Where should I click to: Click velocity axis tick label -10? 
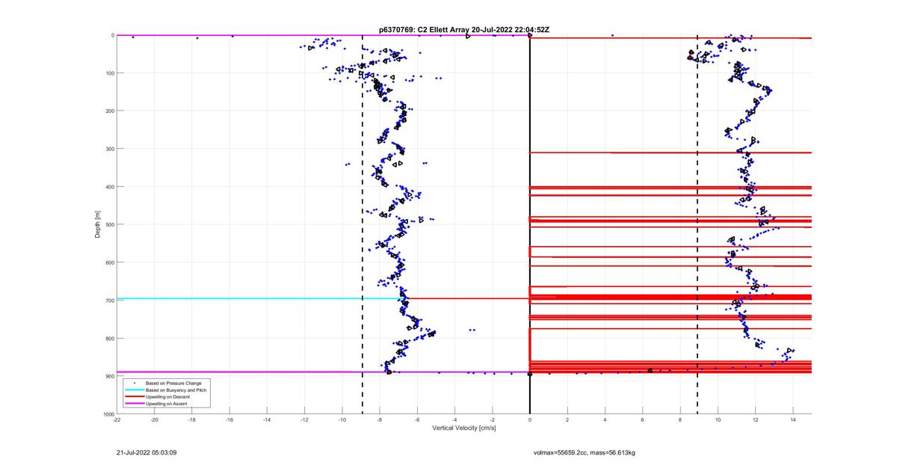point(342,420)
